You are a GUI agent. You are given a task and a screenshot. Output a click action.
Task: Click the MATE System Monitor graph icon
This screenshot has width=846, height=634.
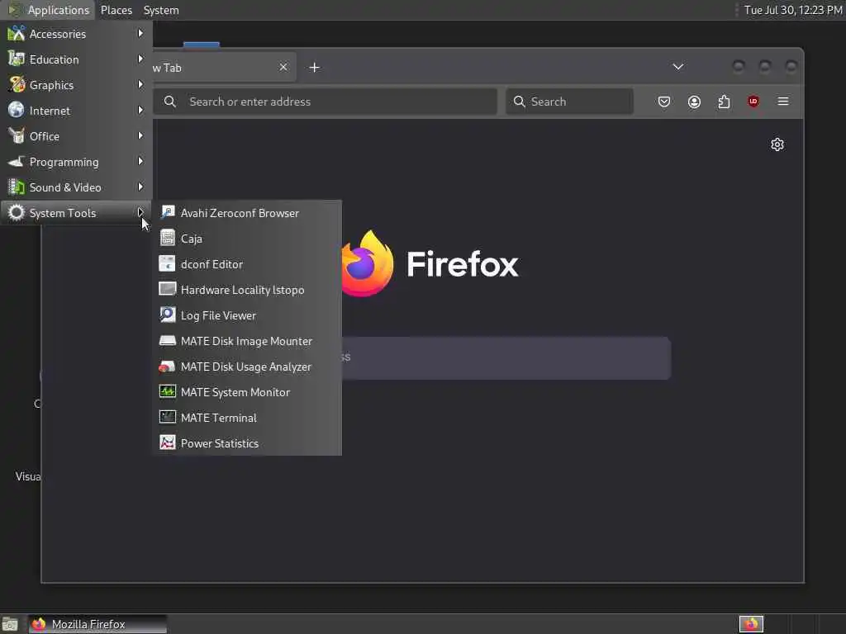(x=167, y=391)
